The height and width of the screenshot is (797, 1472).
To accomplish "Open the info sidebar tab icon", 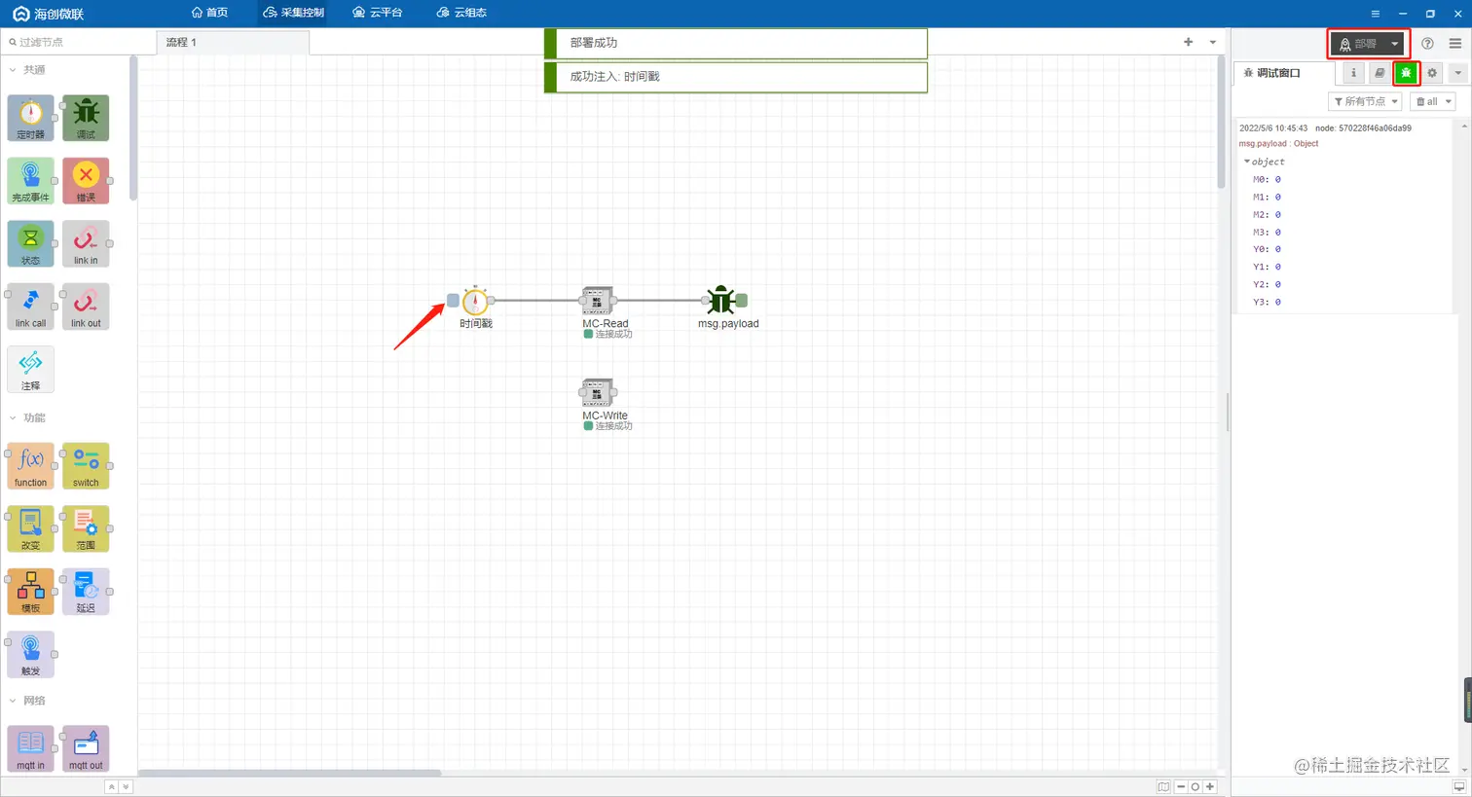I will tap(1353, 73).
